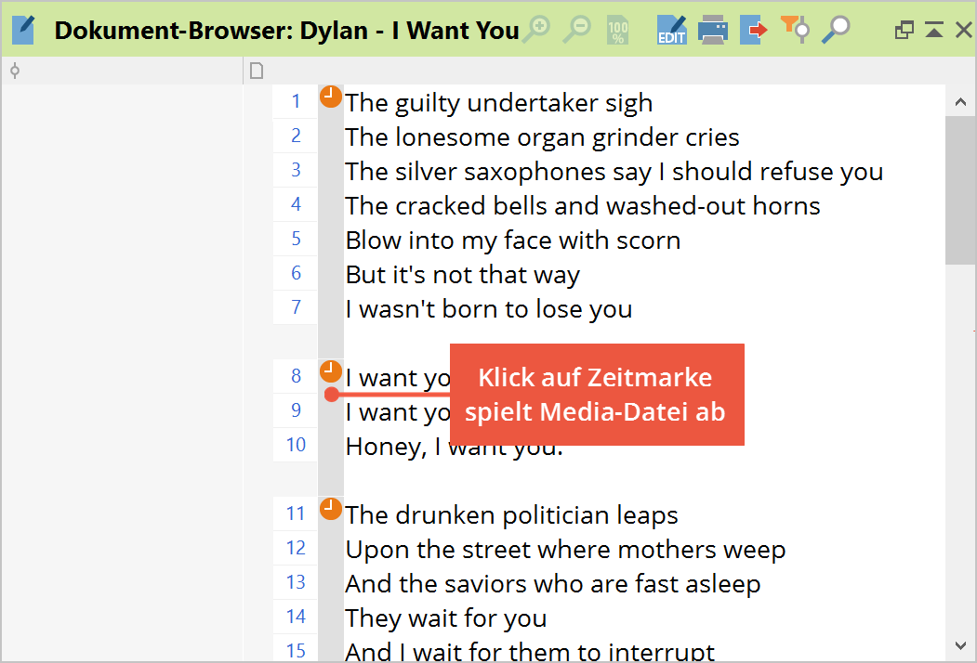Screen dimensions: 977x663
Task: Click line number 3
Action: pyautogui.click(x=296, y=169)
